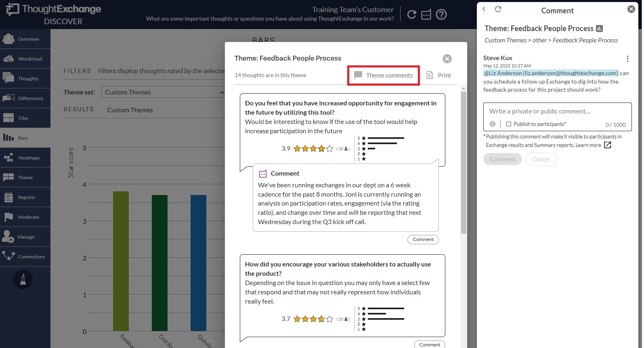Click the dark green bar in chart
The width and height of the screenshot is (644, 348).
click(x=159, y=263)
